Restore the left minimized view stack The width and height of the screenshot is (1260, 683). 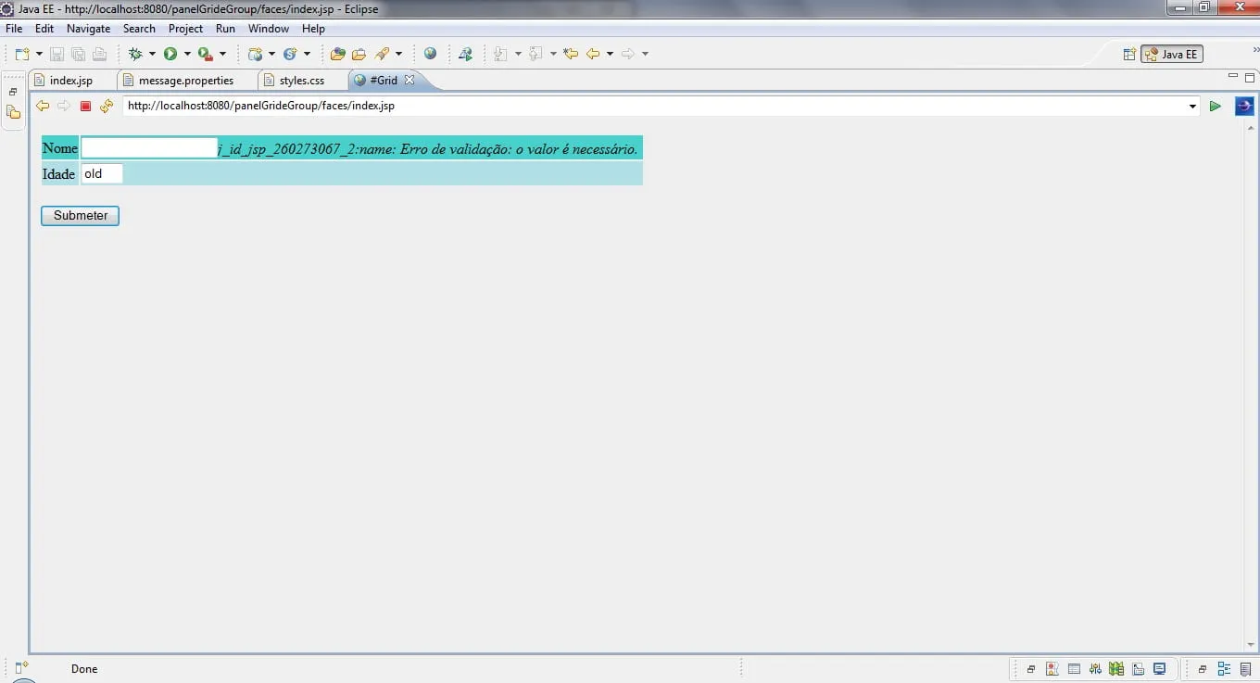(13, 92)
